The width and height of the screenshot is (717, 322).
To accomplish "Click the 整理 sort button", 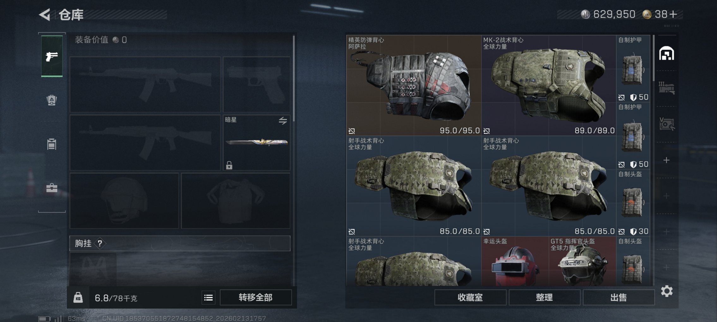I will [x=544, y=297].
